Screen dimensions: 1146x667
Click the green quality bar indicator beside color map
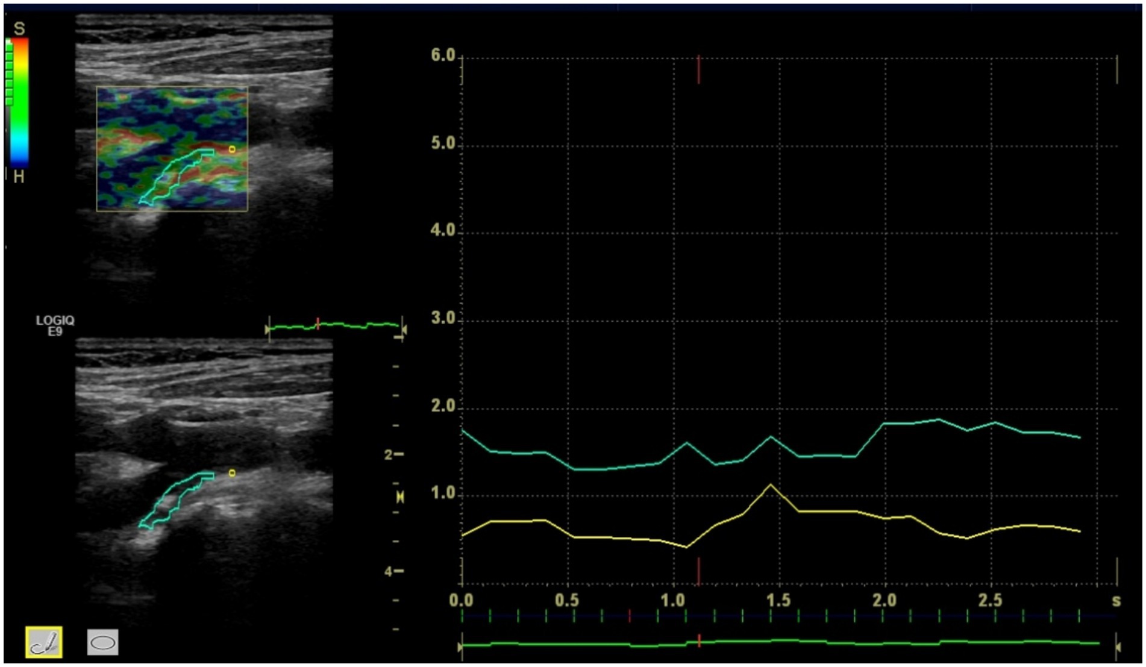[9, 72]
